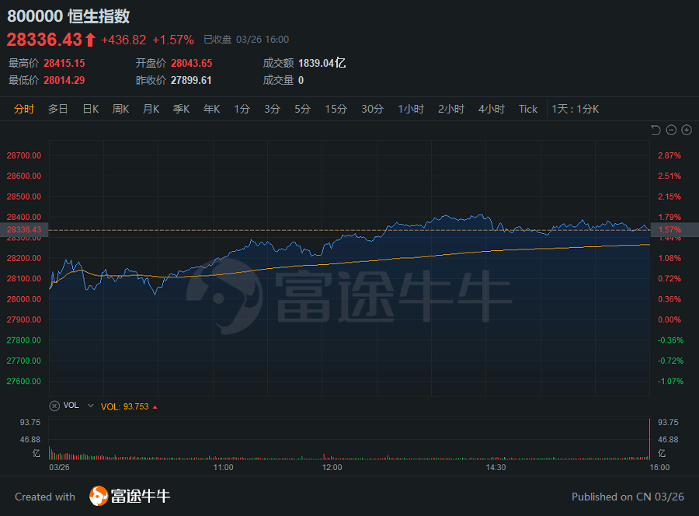Enable the 30分 chart interval
Image resolution: width=699 pixels, height=516 pixels.
(371, 109)
